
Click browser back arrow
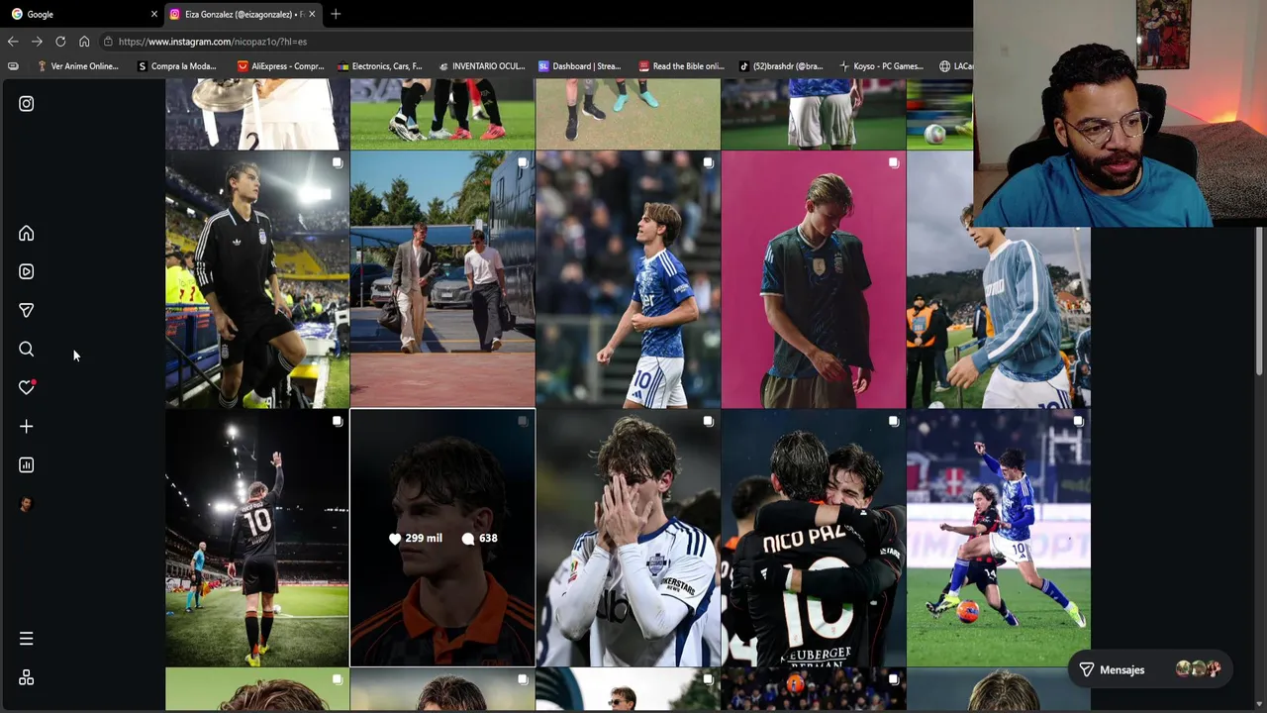[x=13, y=42]
